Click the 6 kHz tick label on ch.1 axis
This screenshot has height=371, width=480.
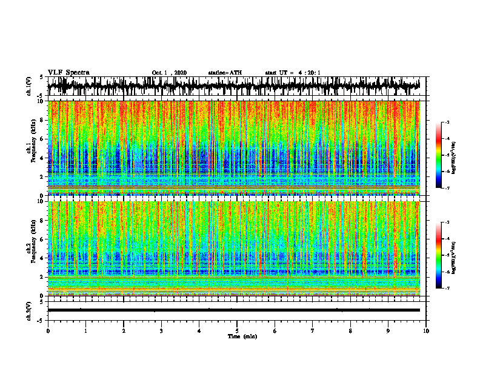pos(42,139)
